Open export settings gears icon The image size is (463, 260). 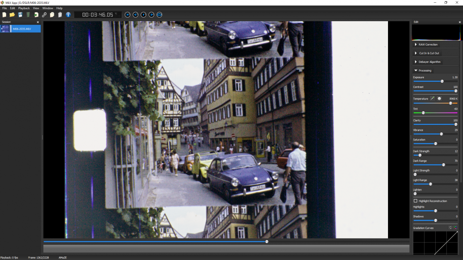point(44,14)
